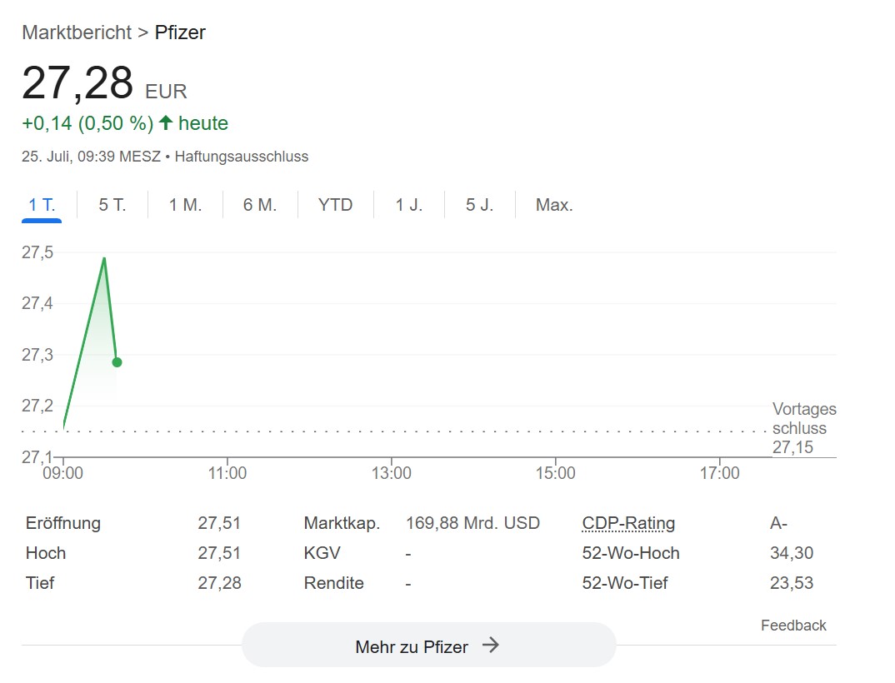Switch to the 1 M. chart tab

click(186, 205)
